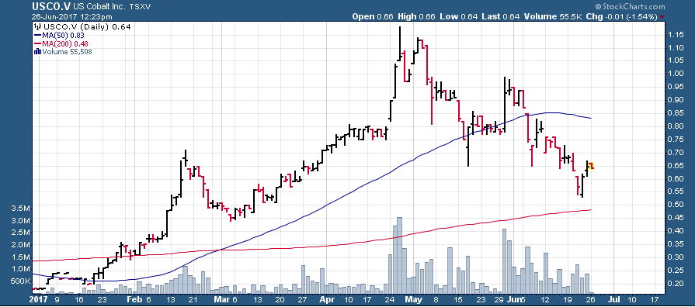Click the highest price bar peaking near 1.15
The image size is (695, 307).
[x=400, y=44]
